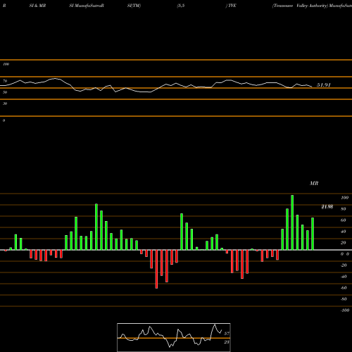
Task: Click the 60 label on MR axis
Action: pos(344,220)
